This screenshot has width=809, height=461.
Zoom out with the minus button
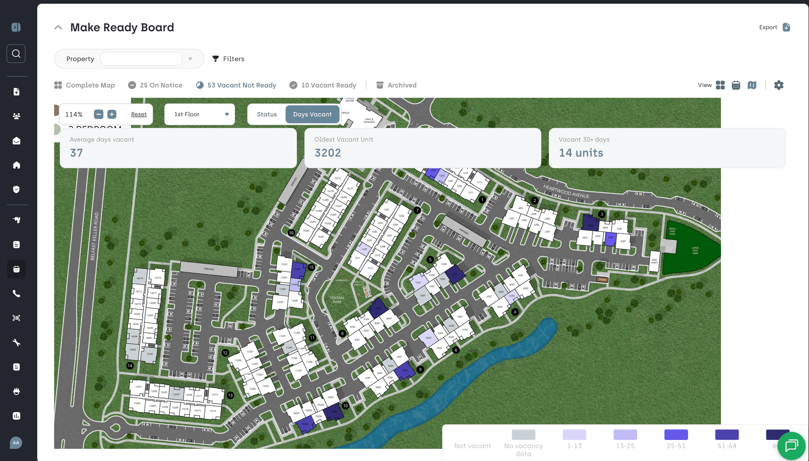(99, 114)
